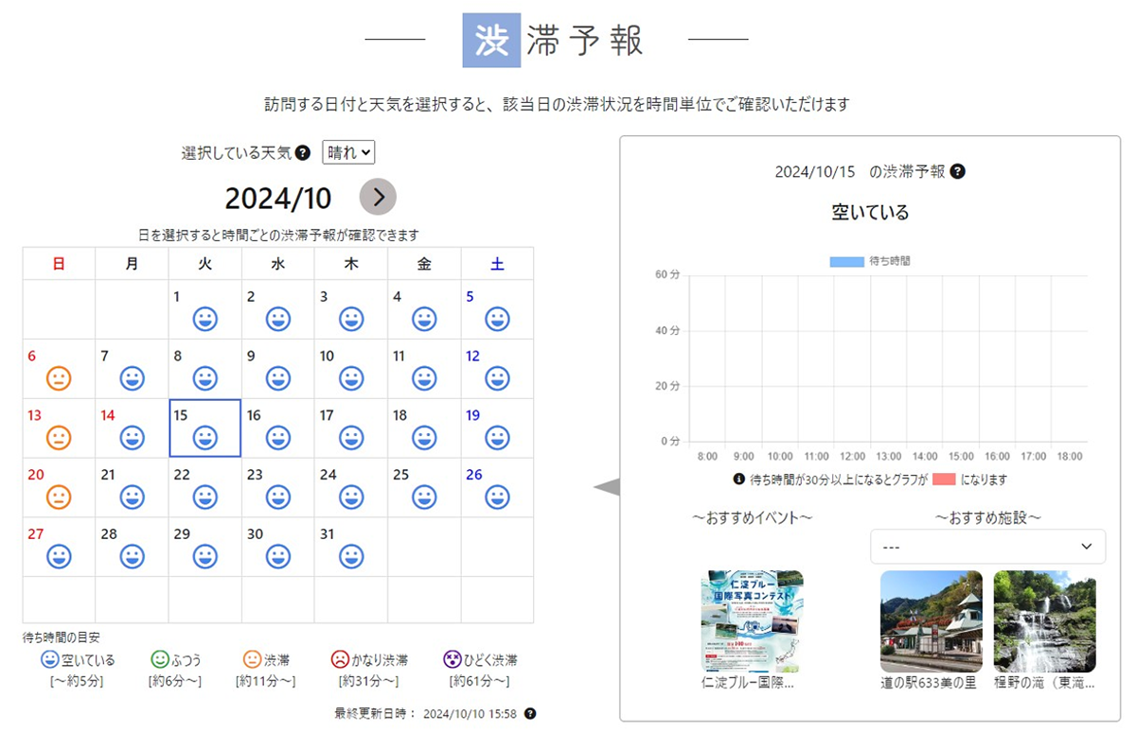The image size is (1136, 733).
Task: Click the help icon beside 渋滞予報 date title
Action: coord(957,172)
